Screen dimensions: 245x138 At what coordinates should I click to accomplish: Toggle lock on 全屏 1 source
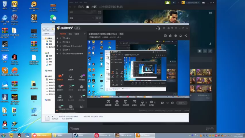(60, 38)
